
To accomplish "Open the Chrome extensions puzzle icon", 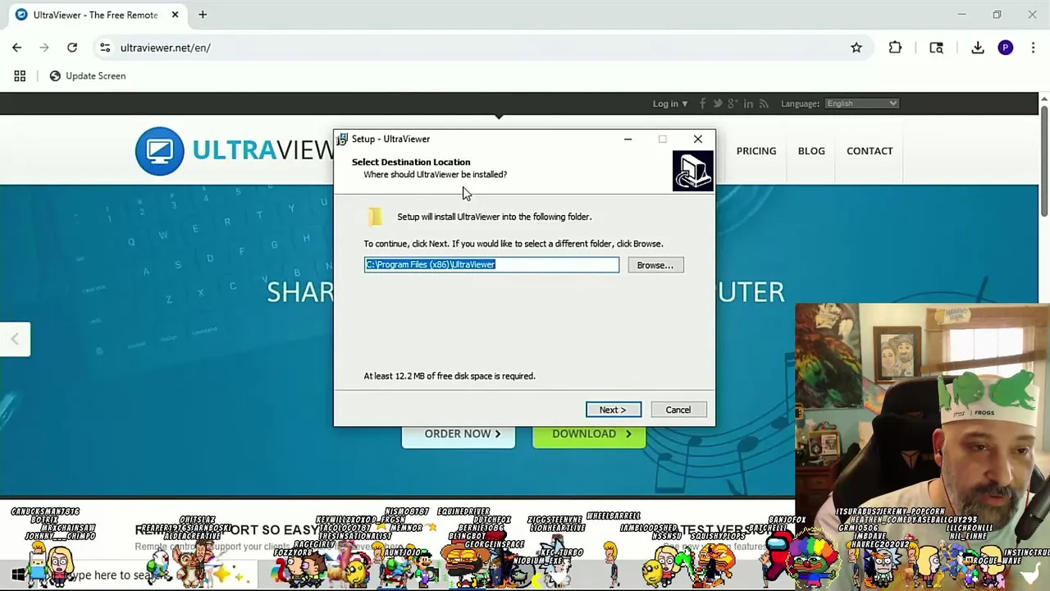I will click(895, 48).
